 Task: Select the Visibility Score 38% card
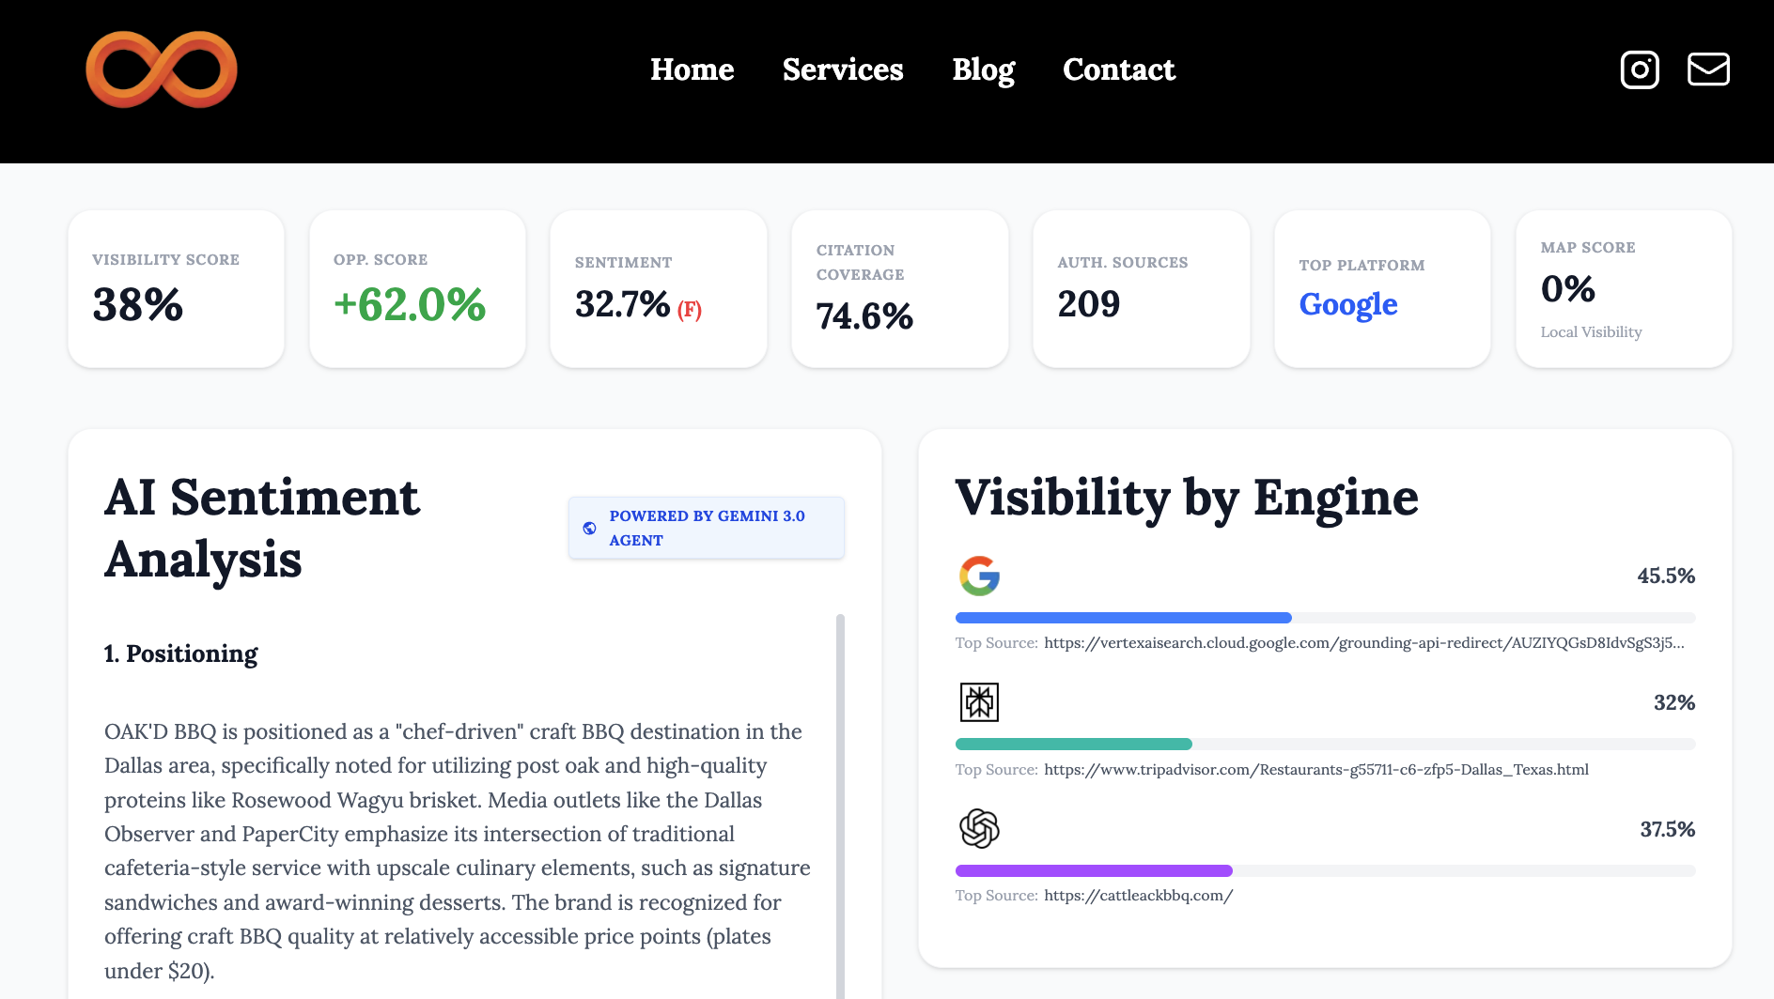click(175, 288)
